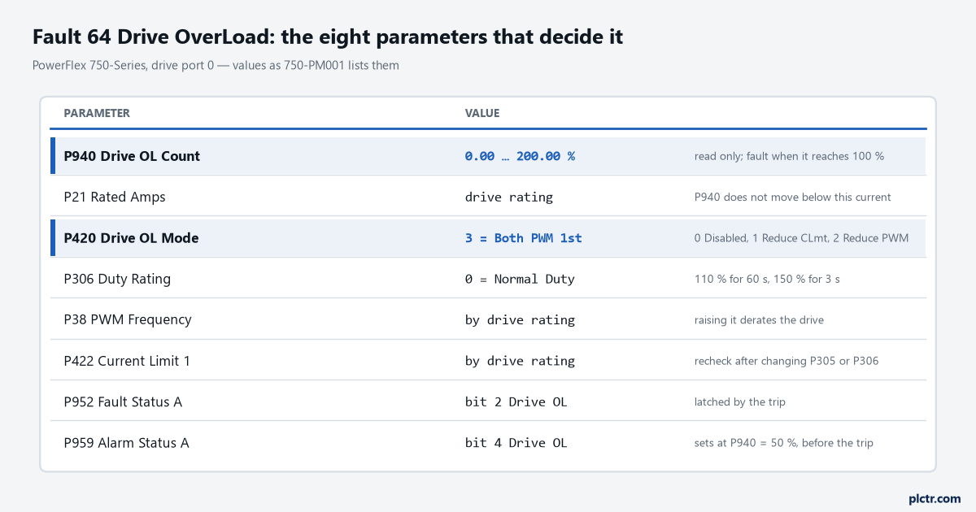Image resolution: width=976 pixels, height=512 pixels.
Task: Click the bit 2 Drive OL value
Action: (x=516, y=401)
